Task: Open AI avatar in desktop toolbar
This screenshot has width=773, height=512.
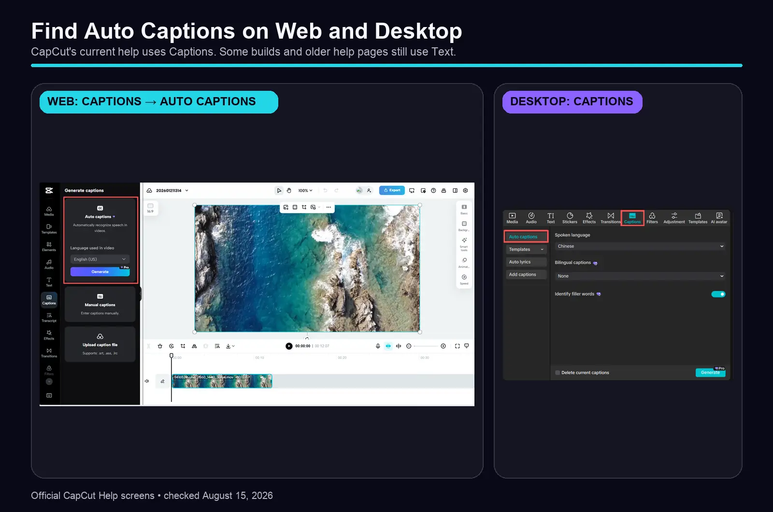Action: pyautogui.click(x=719, y=218)
